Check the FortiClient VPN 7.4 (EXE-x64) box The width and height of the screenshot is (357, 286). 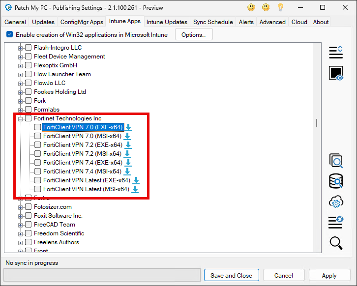(37, 163)
